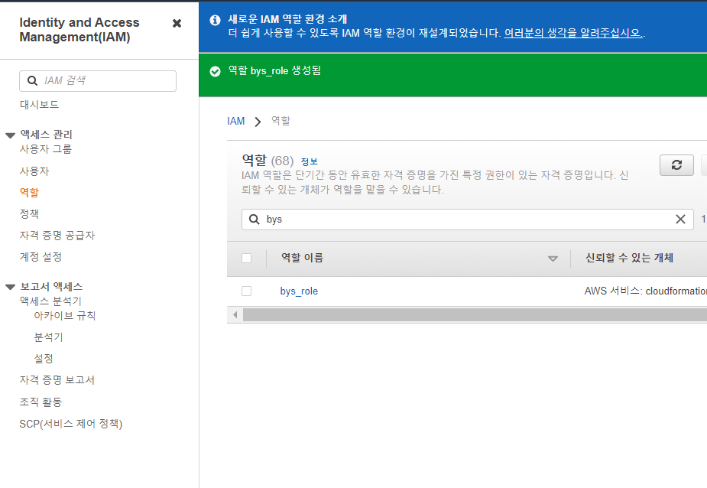The width and height of the screenshot is (707, 488).
Task: Open SCP(서비스 제어 정책)
Action: tap(71, 424)
